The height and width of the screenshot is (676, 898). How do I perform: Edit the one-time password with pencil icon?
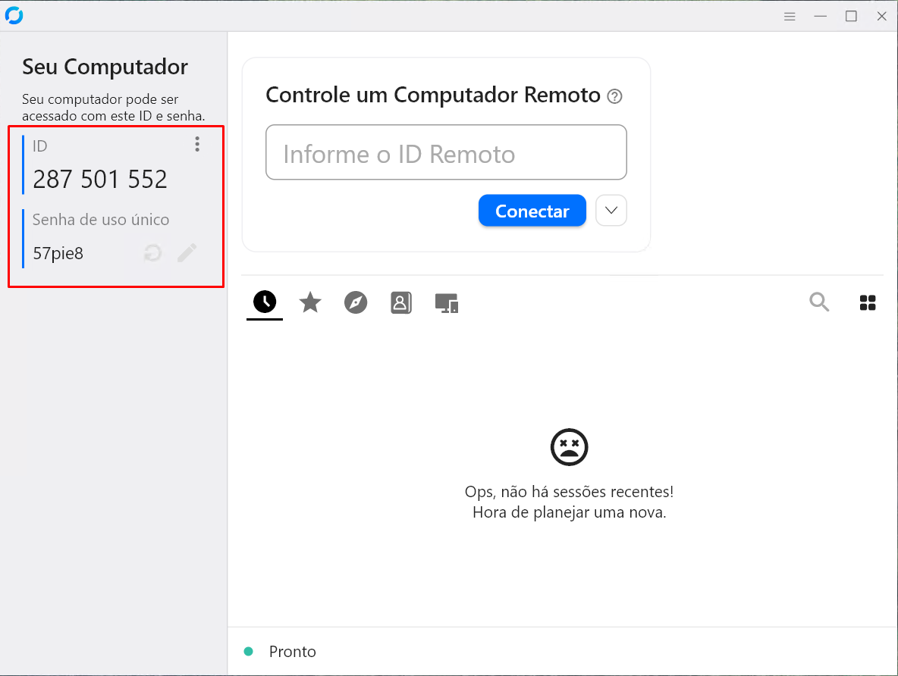click(187, 252)
